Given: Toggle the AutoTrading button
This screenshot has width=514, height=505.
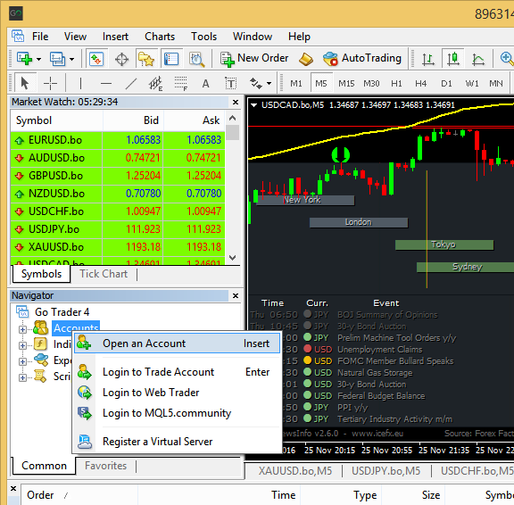Looking at the screenshot, I should 362,58.
